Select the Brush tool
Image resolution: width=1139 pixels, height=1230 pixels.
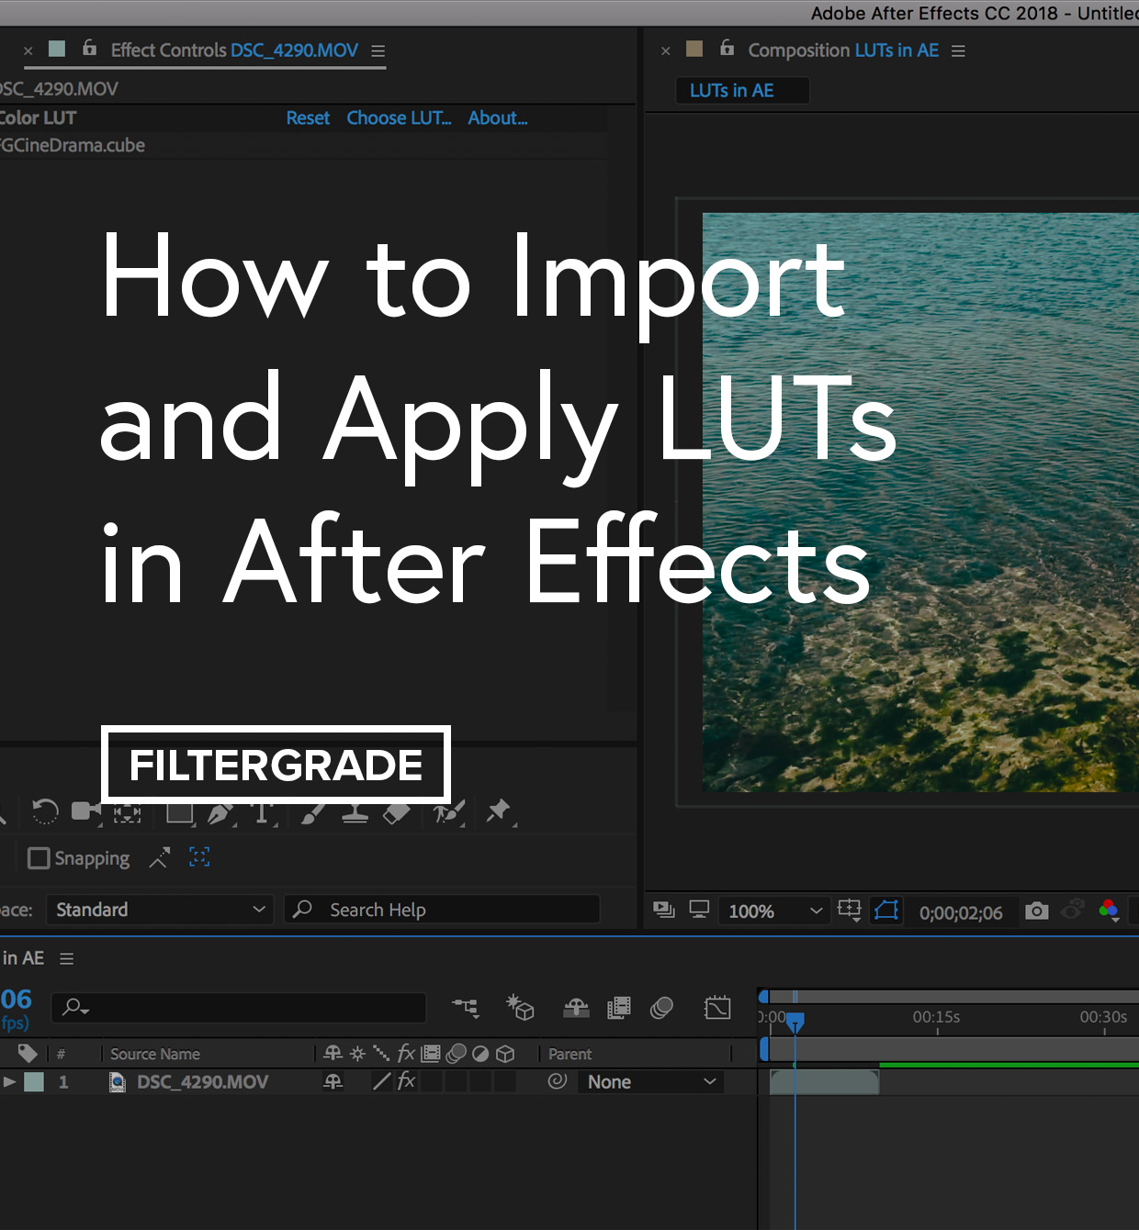click(x=312, y=812)
